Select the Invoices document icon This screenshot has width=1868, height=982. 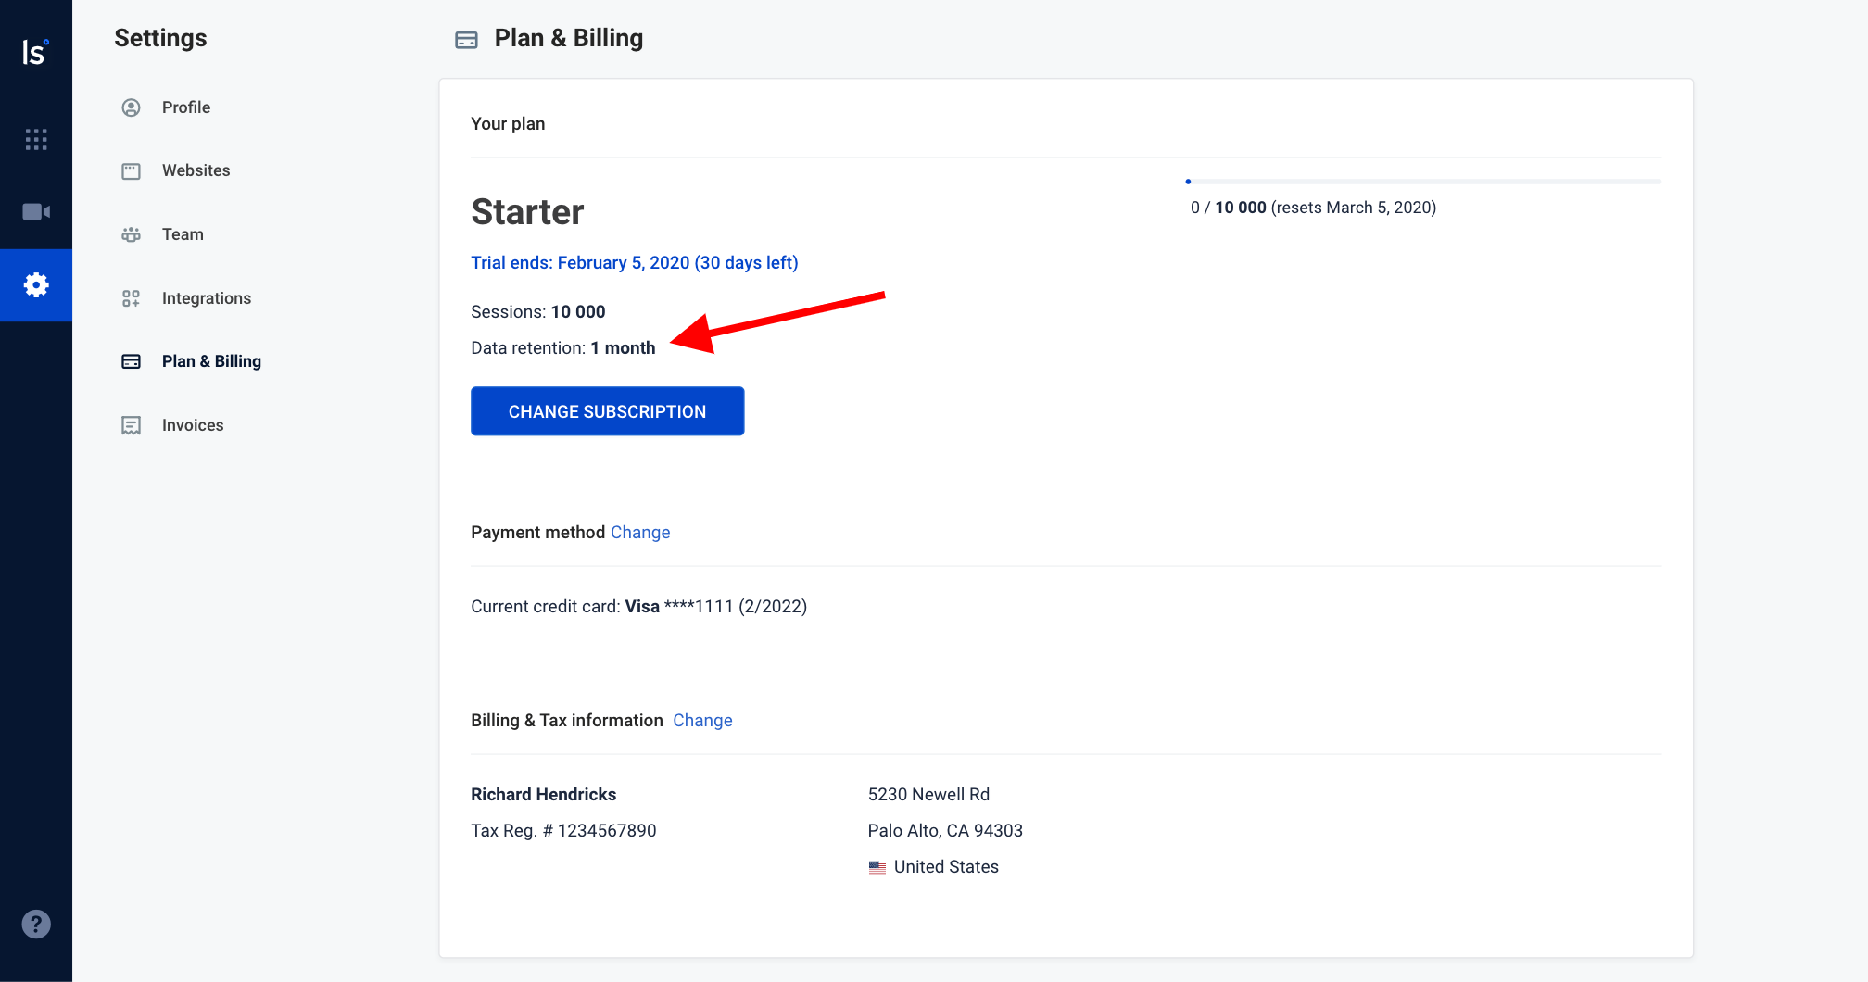pyautogui.click(x=131, y=424)
